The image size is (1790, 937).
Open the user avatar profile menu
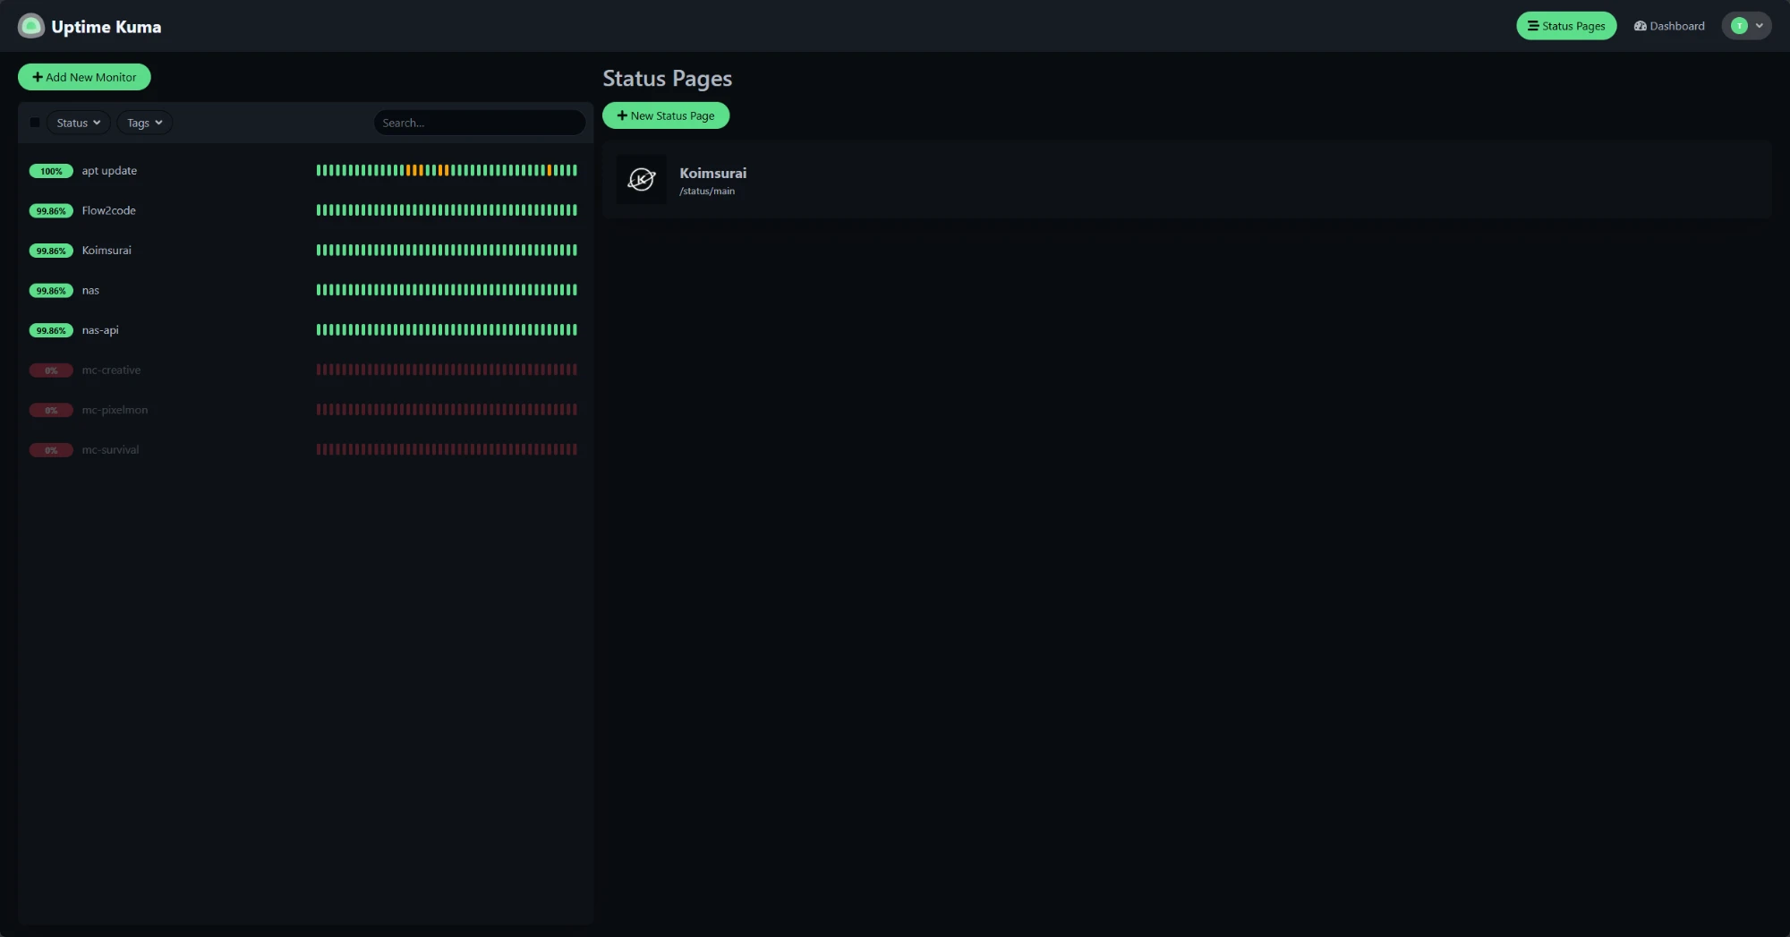point(1746,26)
